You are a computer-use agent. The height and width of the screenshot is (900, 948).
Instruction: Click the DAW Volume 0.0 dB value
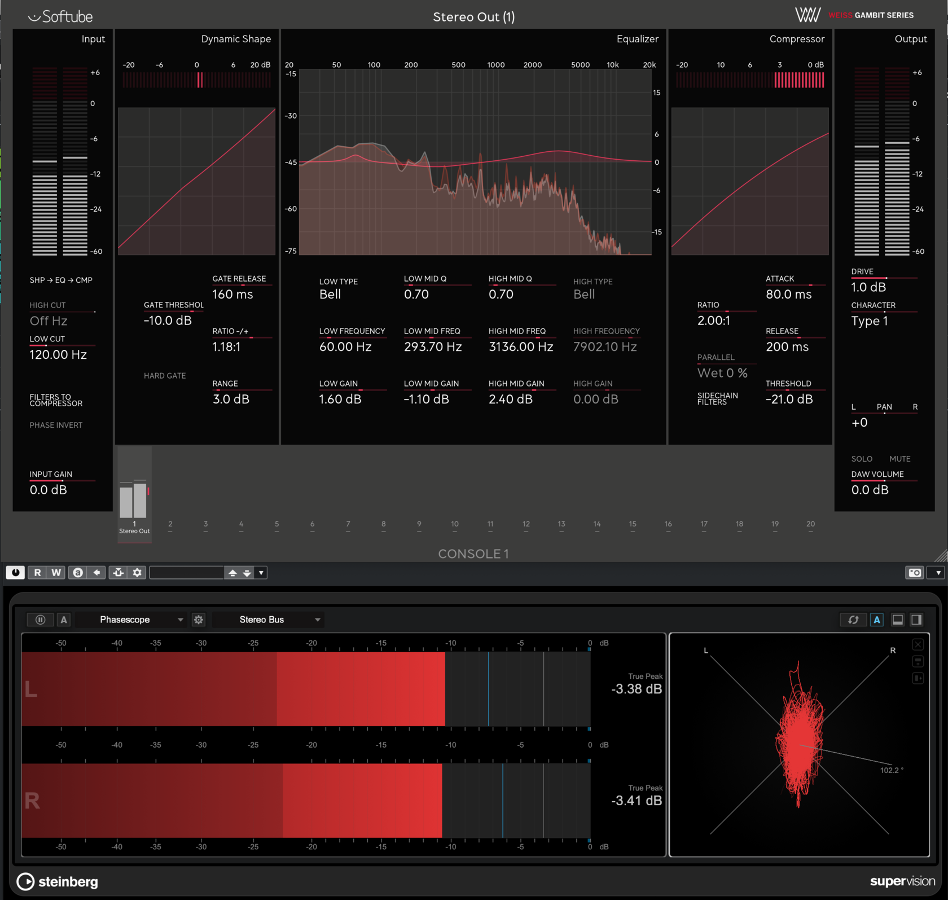click(x=870, y=490)
